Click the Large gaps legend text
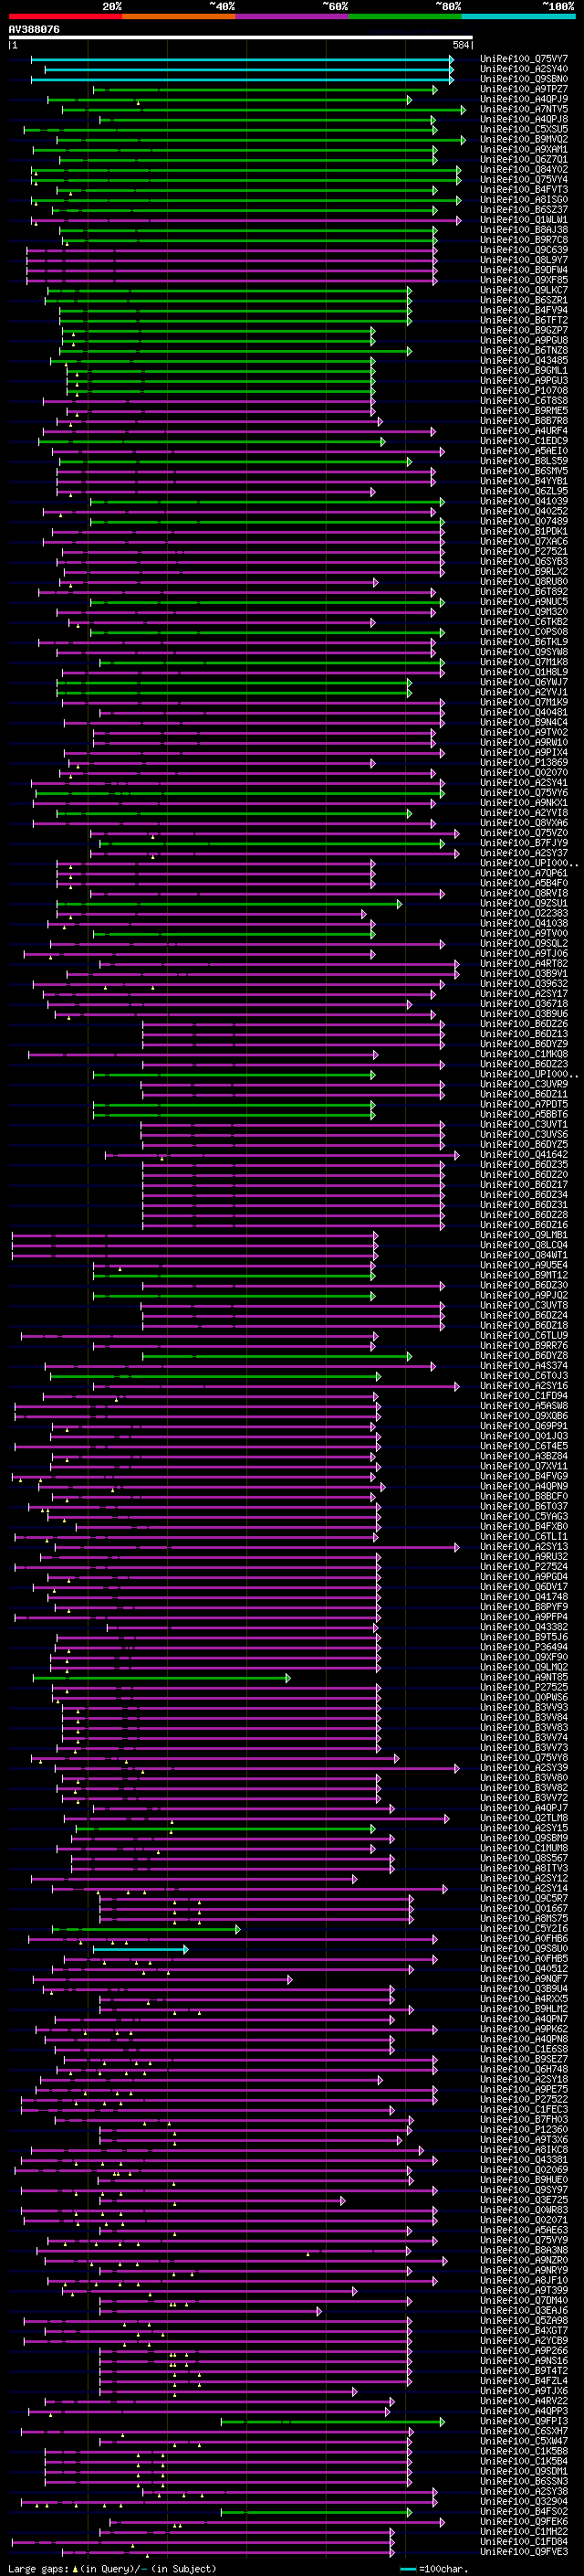The height and width of the screenshot is (2576, 584). click(x=112, y=2569)
